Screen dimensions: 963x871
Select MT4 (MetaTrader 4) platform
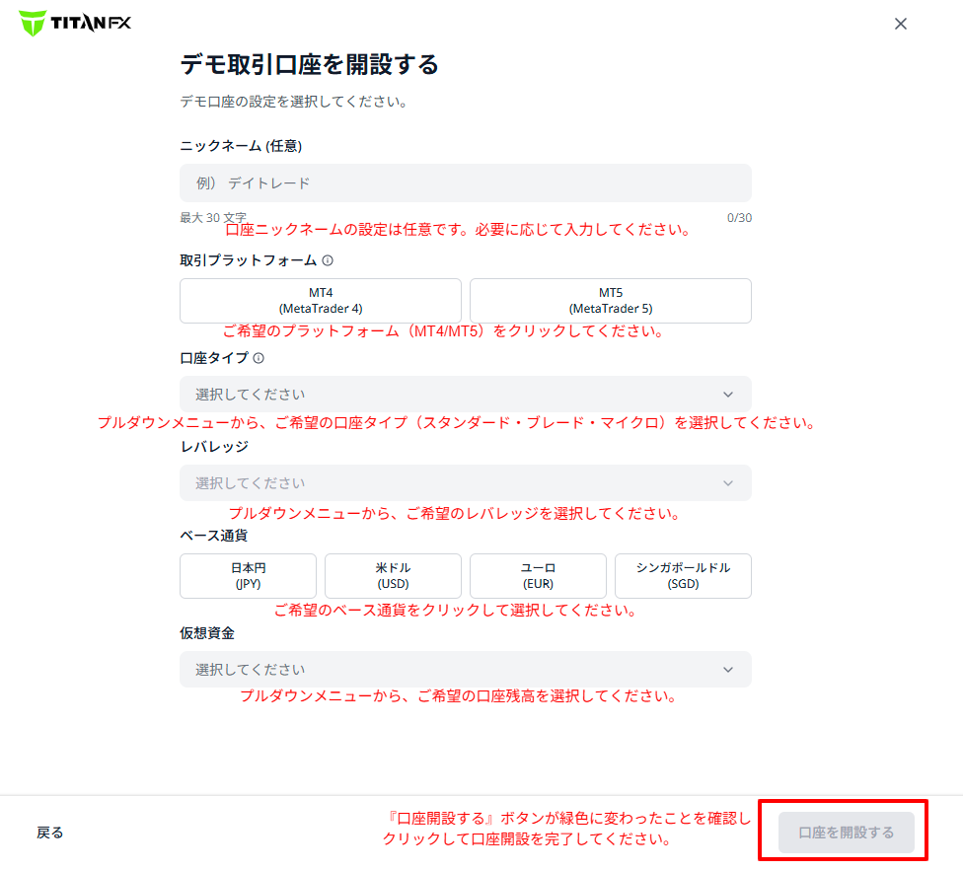pos(321,301)
